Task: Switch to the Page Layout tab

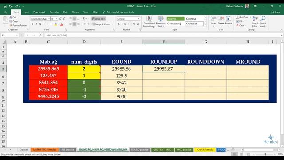Action: (39, 12)
